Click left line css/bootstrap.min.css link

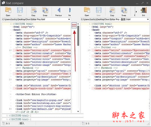pyautogui.click(x=43, y=103)
